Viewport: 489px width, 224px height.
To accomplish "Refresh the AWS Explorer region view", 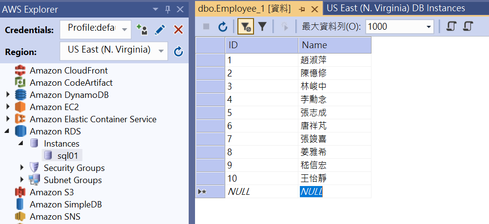I will pyautogui.click(x=178, y=52).
